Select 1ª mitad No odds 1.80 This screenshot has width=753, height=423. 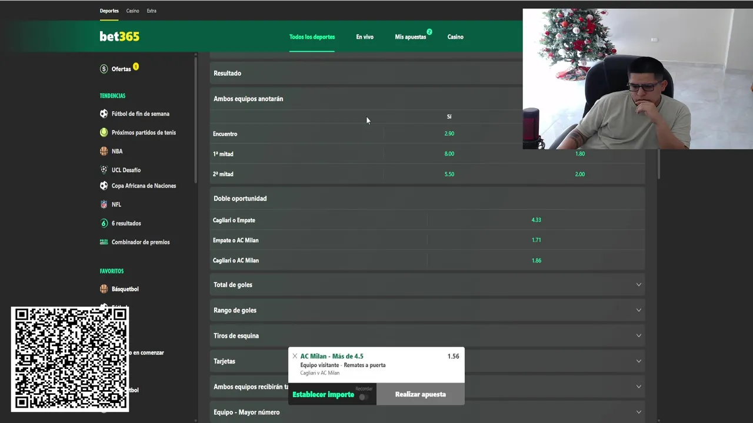tap(580, 154)
